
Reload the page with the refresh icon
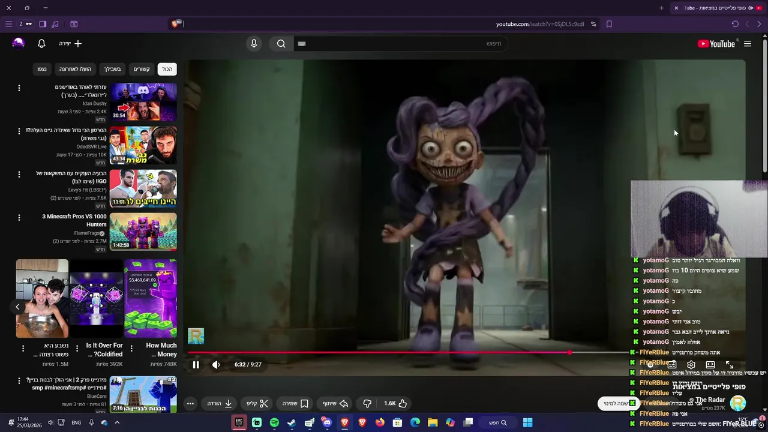click(735, 24)
